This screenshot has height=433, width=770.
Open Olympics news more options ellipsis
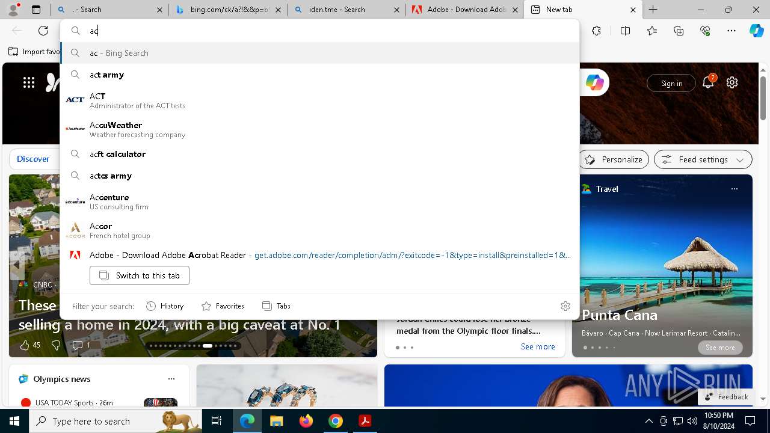click(171, 379)
